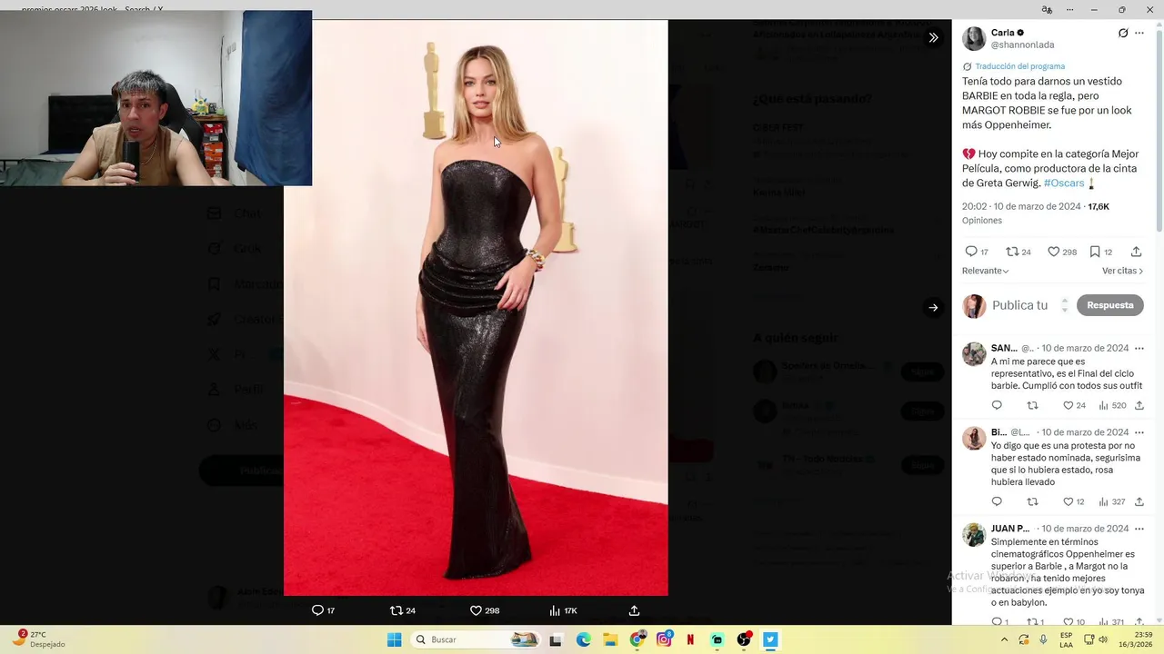Collapse the side panel with double-chevron icon
The width and height of the screenshot is (1164, 654).
933,37
